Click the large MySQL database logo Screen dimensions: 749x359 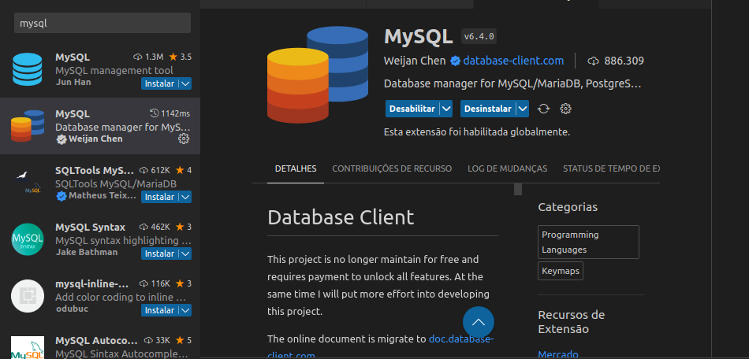(318, 75)
